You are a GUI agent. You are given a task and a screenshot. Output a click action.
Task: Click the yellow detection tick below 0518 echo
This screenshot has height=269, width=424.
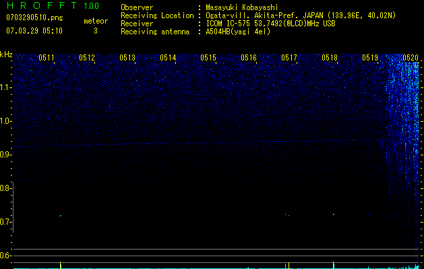point(334,265)
